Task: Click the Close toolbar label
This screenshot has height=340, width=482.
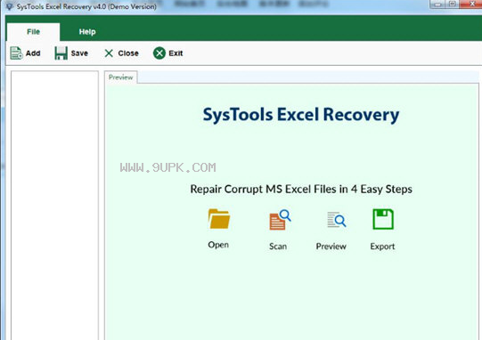Action: tap(128, 53)
